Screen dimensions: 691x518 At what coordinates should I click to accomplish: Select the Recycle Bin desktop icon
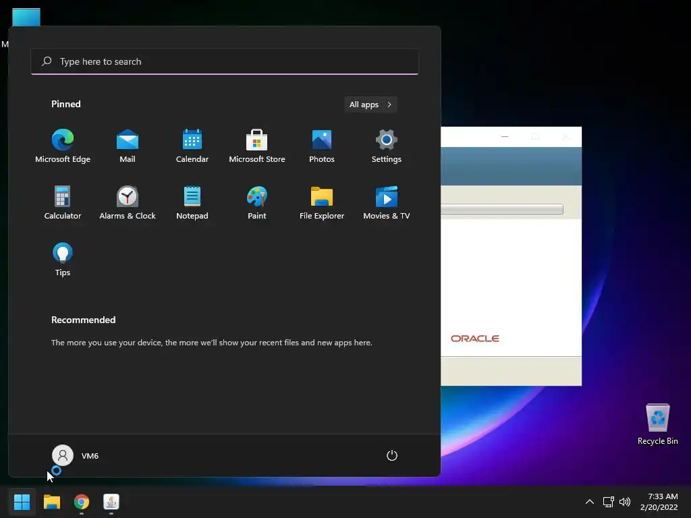[x=657, y=425]
